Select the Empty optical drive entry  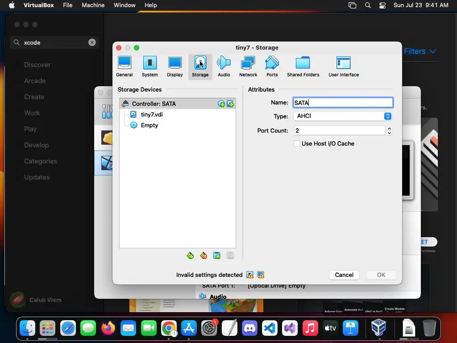(149, 125)
